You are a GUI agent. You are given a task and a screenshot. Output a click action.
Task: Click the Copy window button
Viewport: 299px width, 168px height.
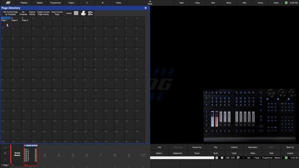tap(197, 3)
